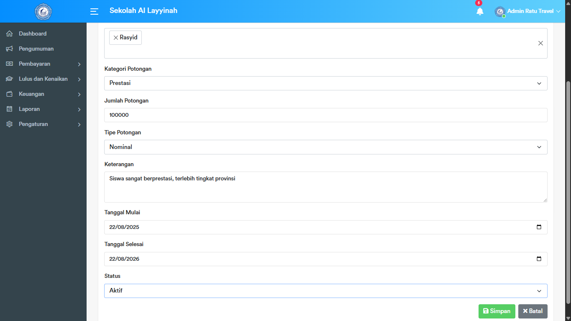Screen dimensions: 571x321
Task: Click the notification bell icon
Action: pyautogui.click(x=480, y=11)
